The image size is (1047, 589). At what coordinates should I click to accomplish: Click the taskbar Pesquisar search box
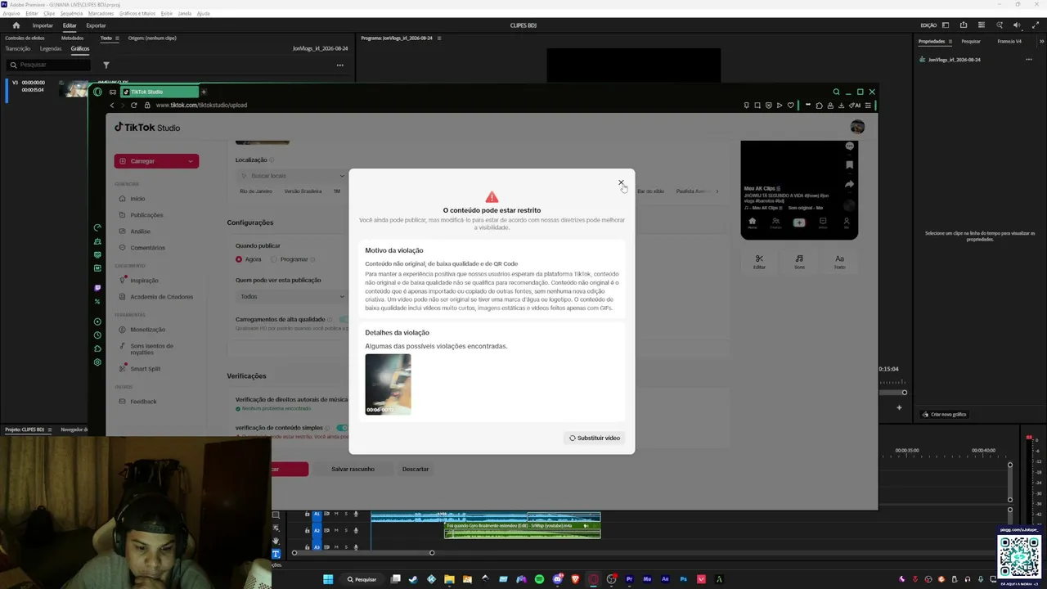362,579
